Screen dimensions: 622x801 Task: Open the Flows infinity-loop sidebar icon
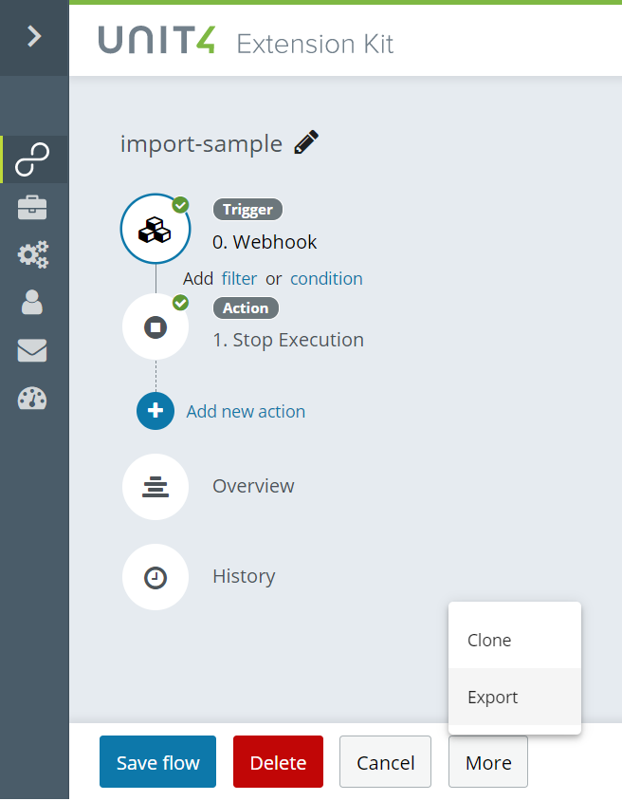coord(32,159)
